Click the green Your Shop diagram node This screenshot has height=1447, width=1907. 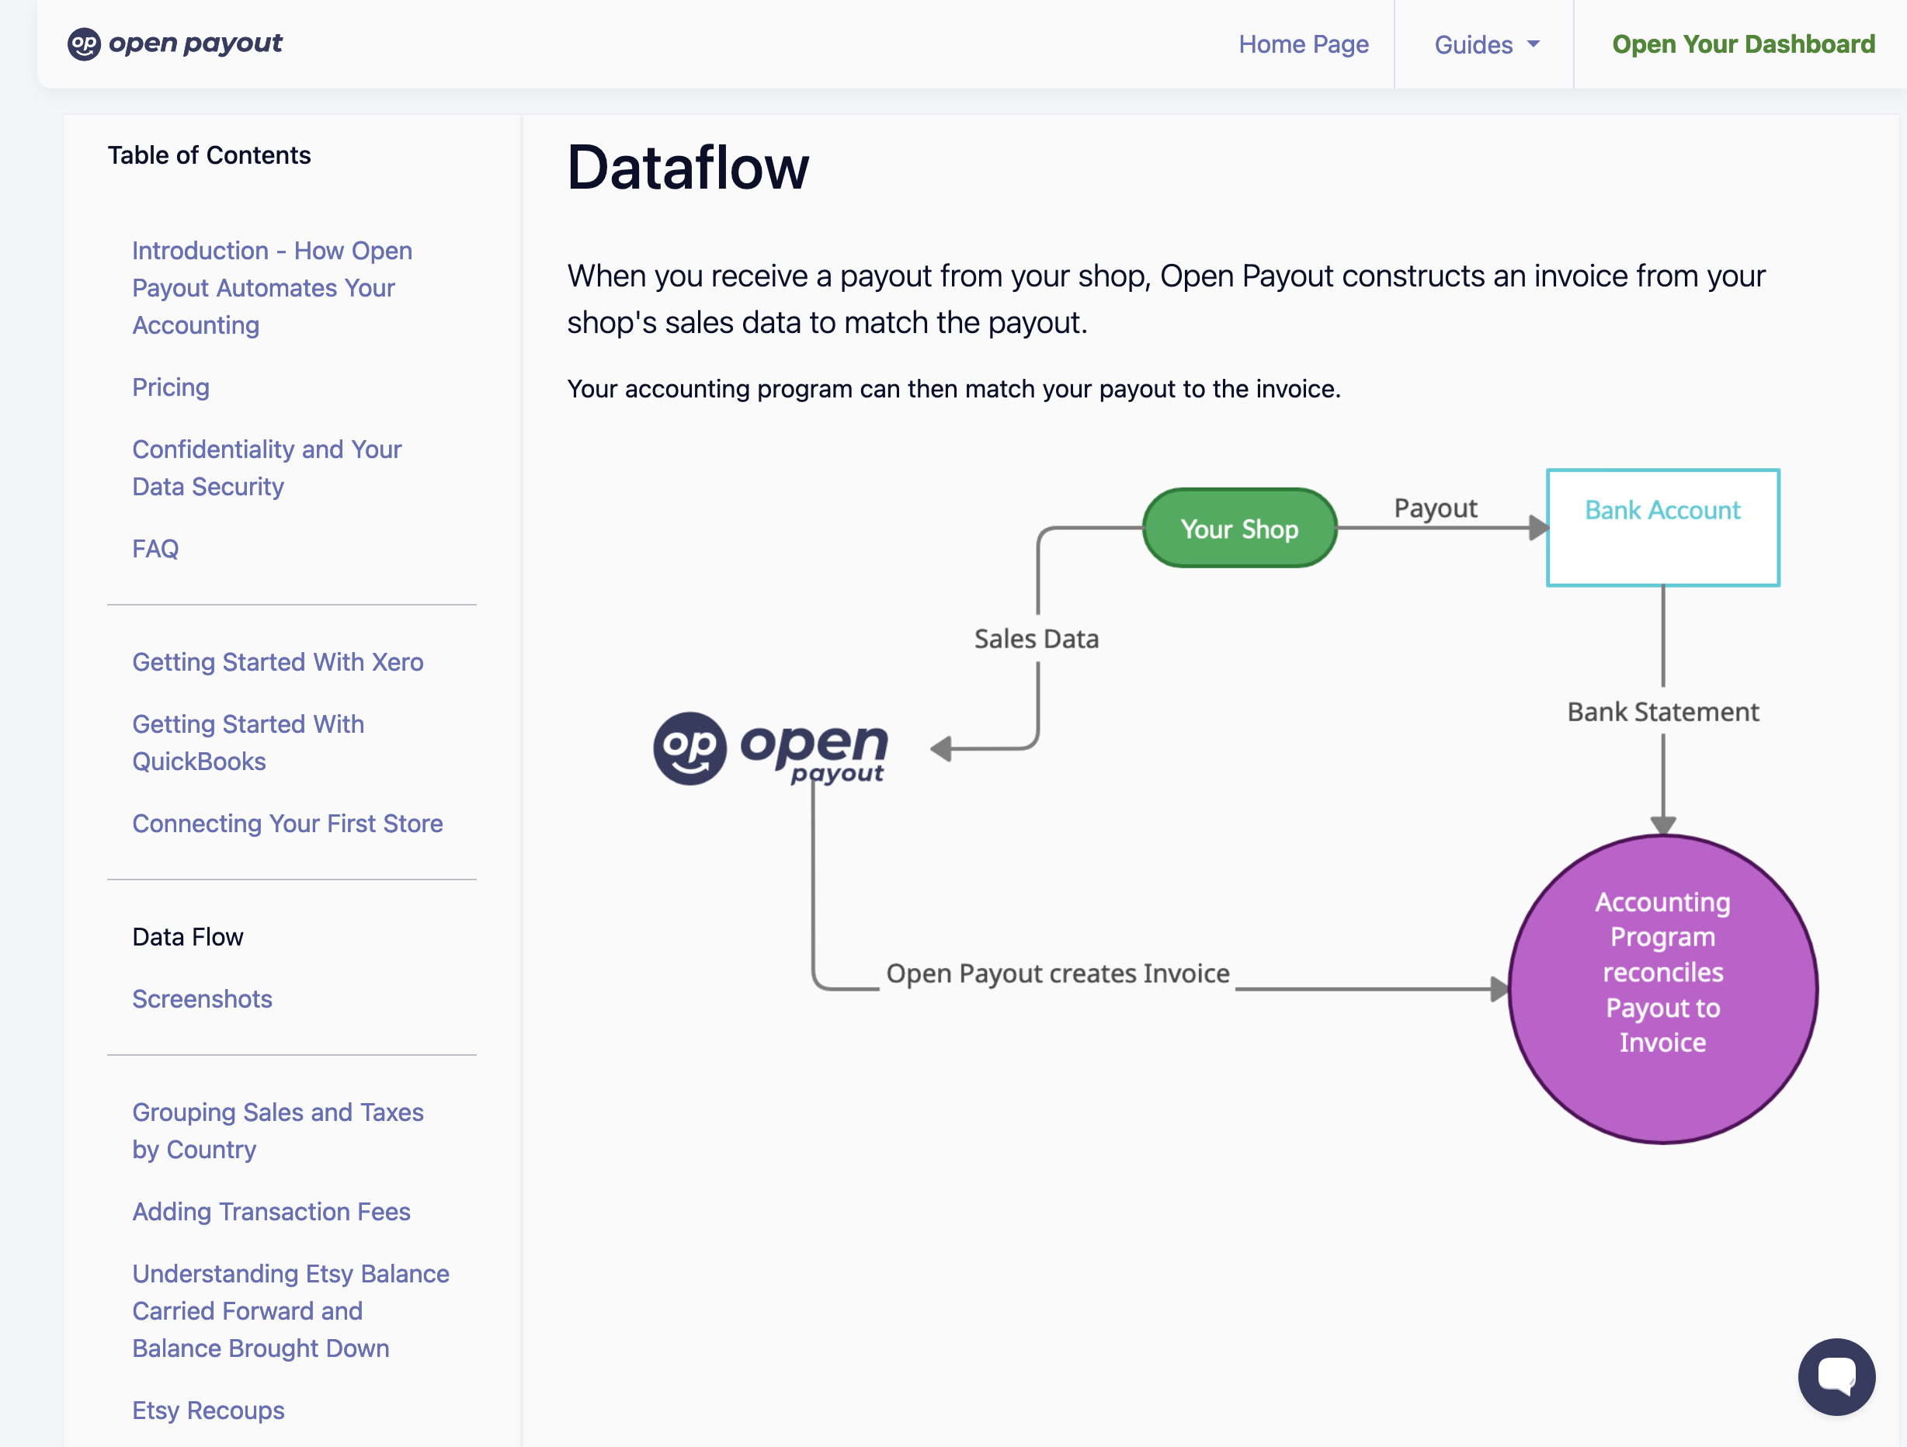pos(1239,529)
